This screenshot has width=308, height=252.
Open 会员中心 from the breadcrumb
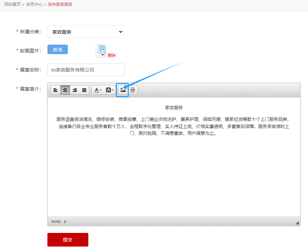(x=34, y=4)
